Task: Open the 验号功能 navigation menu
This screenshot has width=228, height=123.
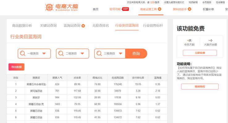Action: pos(115,9)
